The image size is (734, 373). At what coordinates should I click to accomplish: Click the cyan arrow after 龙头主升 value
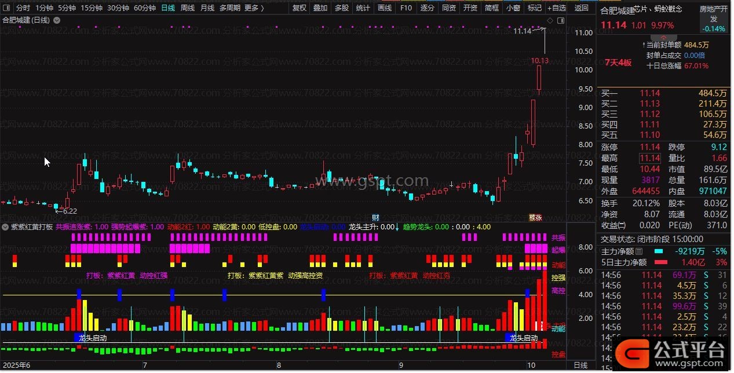[397, 227]
